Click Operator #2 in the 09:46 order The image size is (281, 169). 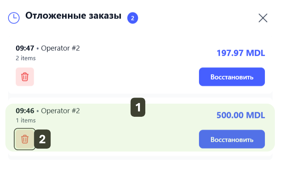click(60, 111)
